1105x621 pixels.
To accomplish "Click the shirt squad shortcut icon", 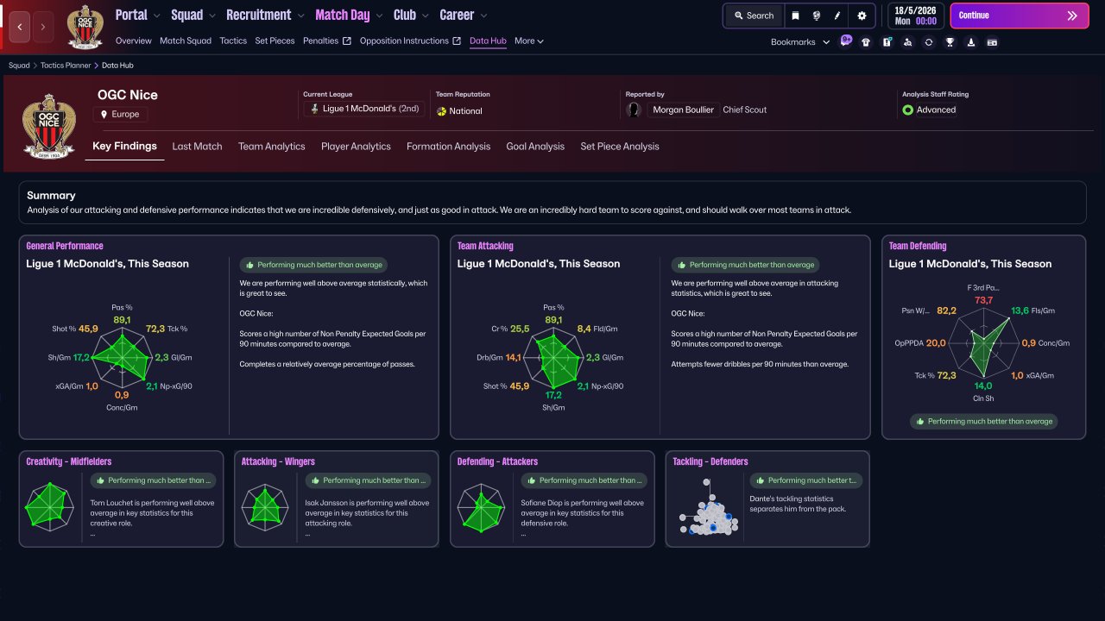I will tap(866, 41).
